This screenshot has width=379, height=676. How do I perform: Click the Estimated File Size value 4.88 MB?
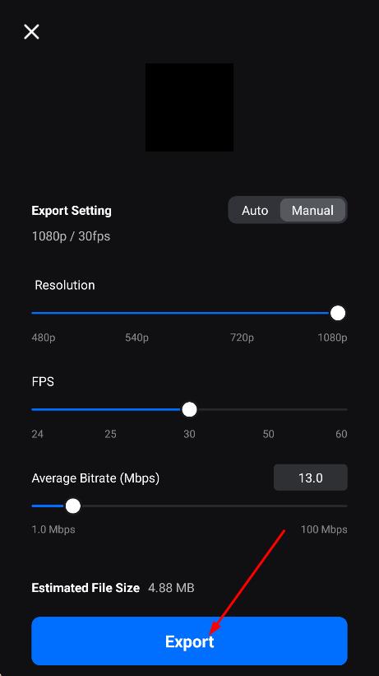(171, 588)
